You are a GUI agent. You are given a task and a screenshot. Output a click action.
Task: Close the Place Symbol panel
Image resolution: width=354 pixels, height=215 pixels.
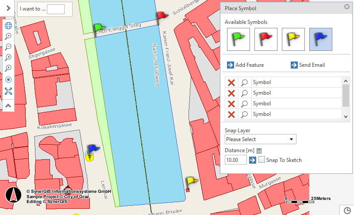pos(347,7)
